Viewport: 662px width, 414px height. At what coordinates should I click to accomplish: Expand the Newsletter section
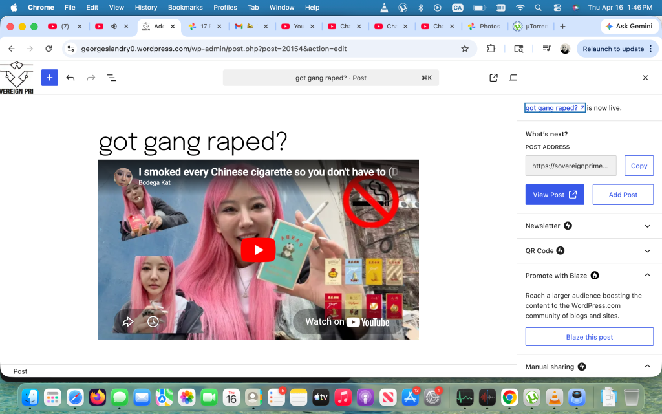[x=647, y=226]
